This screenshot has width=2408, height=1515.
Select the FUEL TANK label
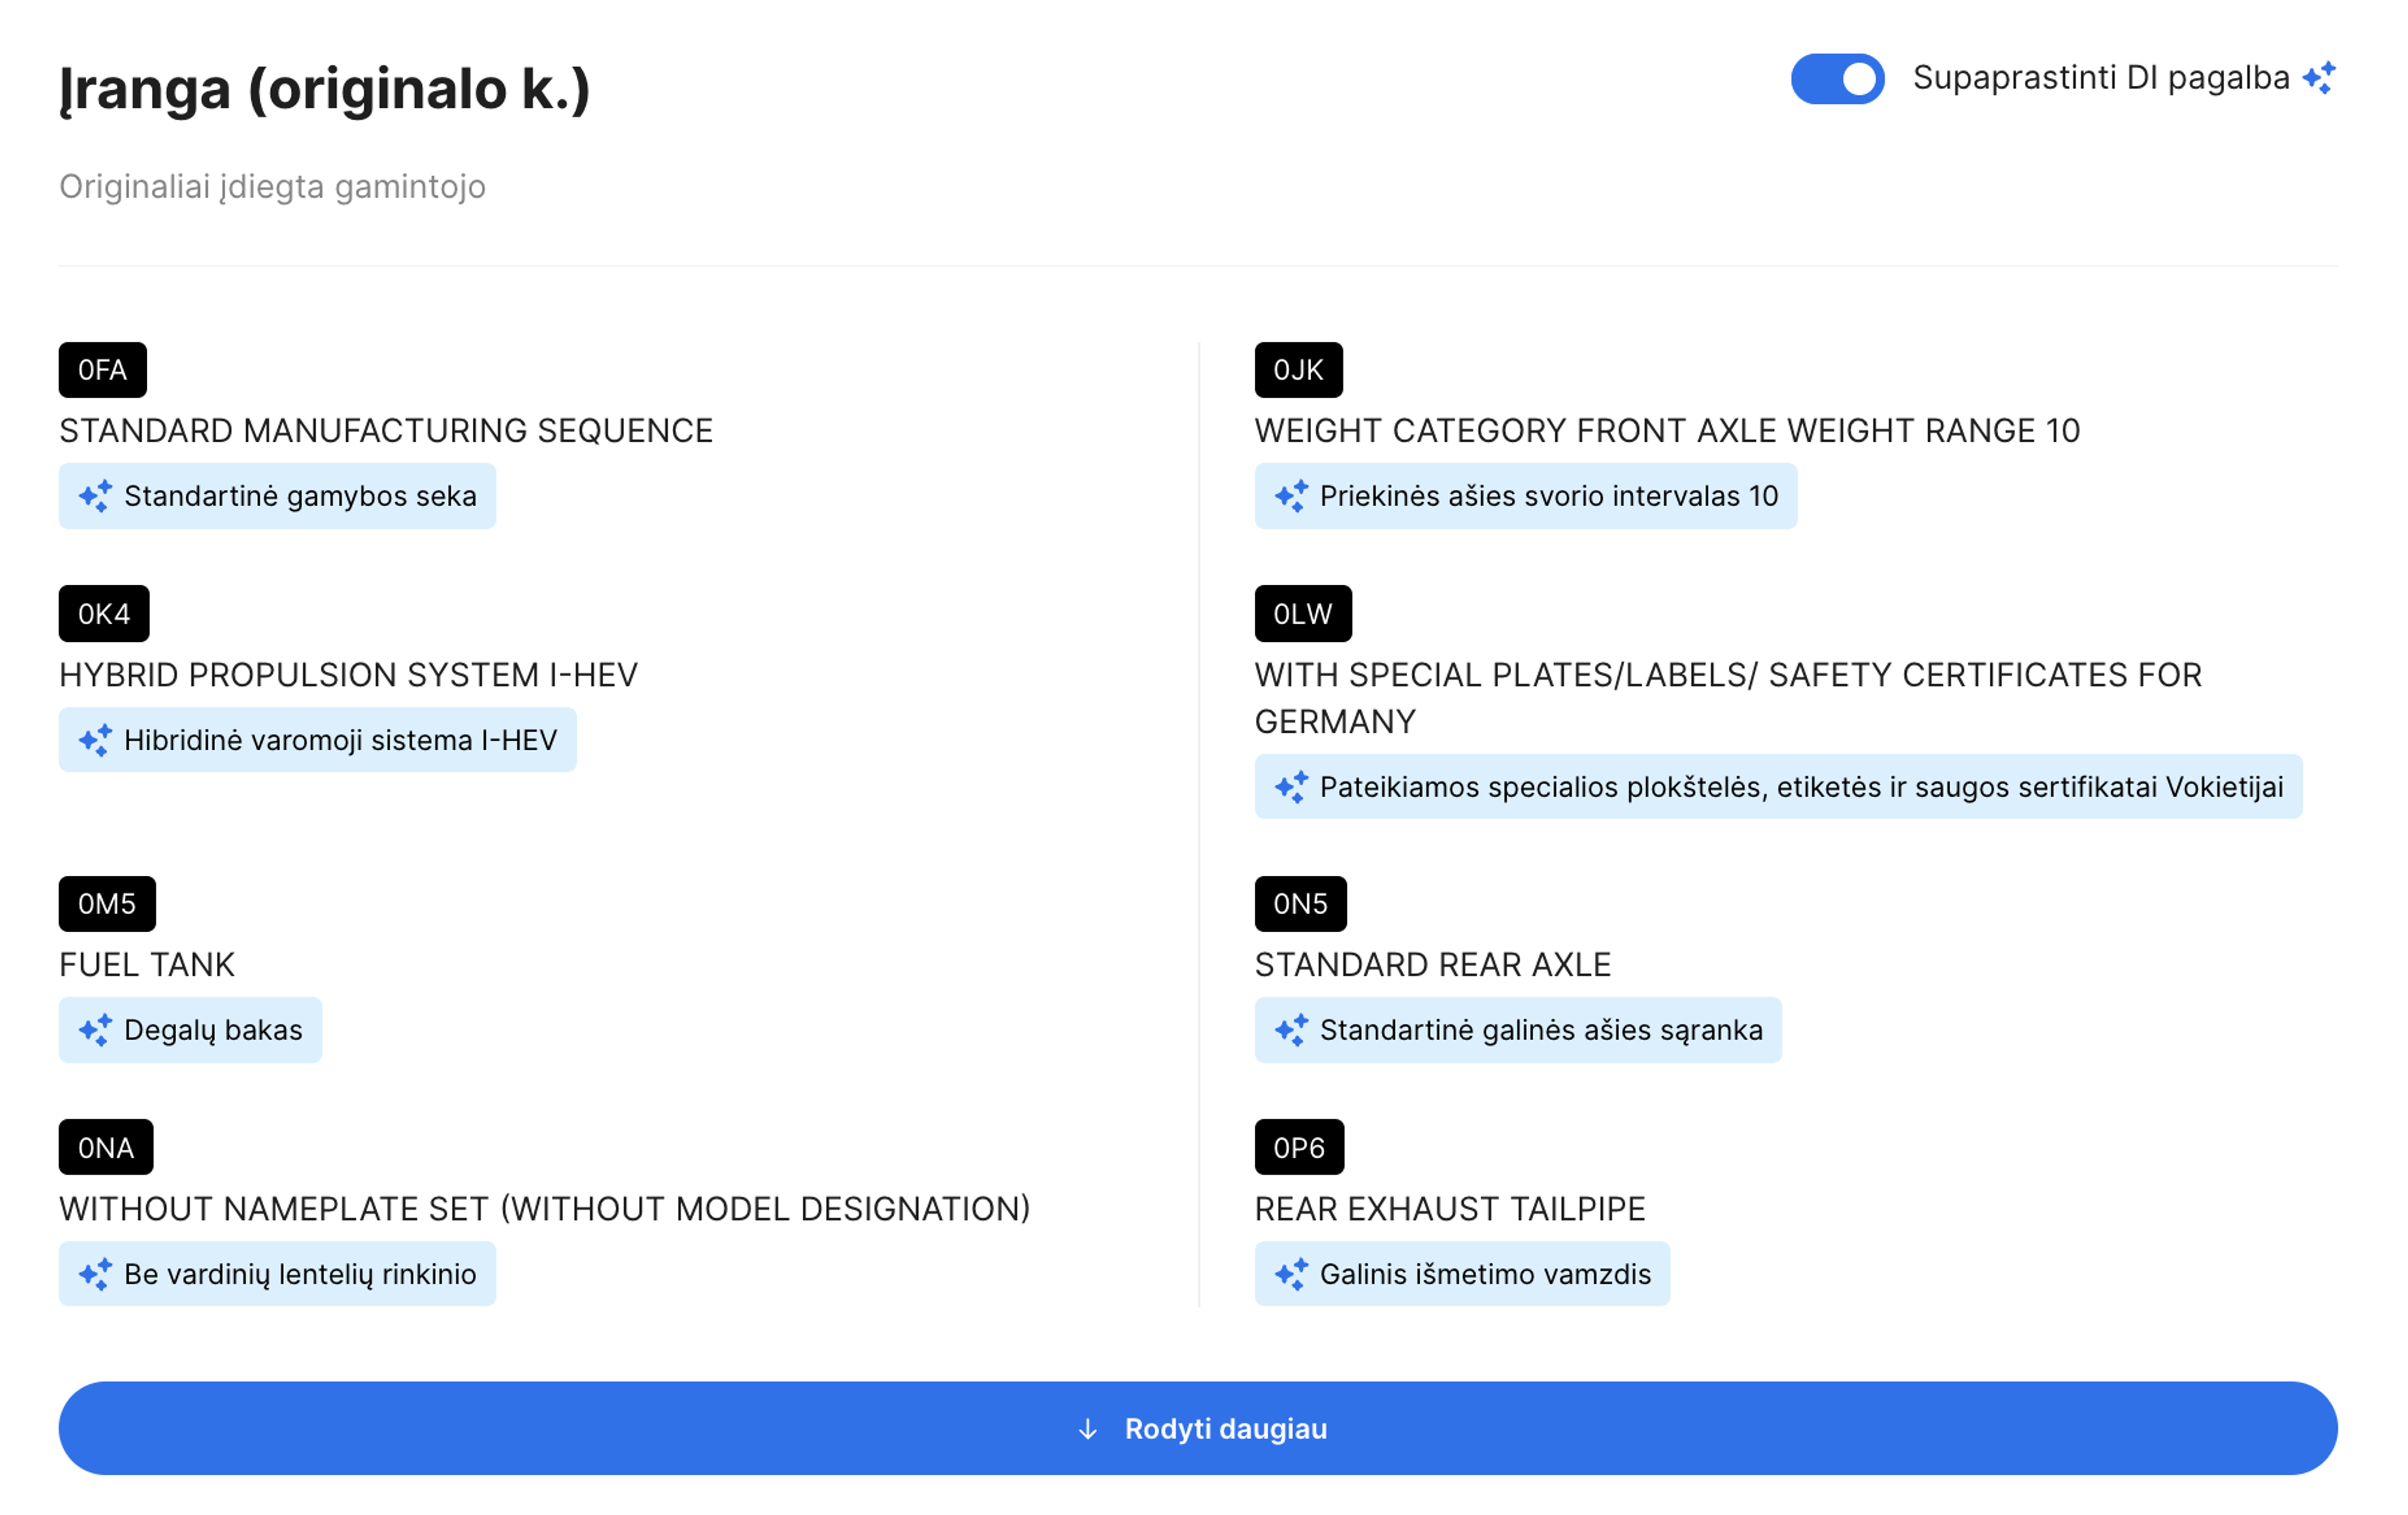coord(147,965)
